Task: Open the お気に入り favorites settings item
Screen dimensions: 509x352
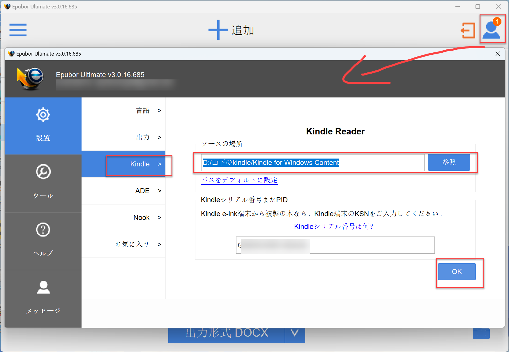Action: (x=123, y=244)
